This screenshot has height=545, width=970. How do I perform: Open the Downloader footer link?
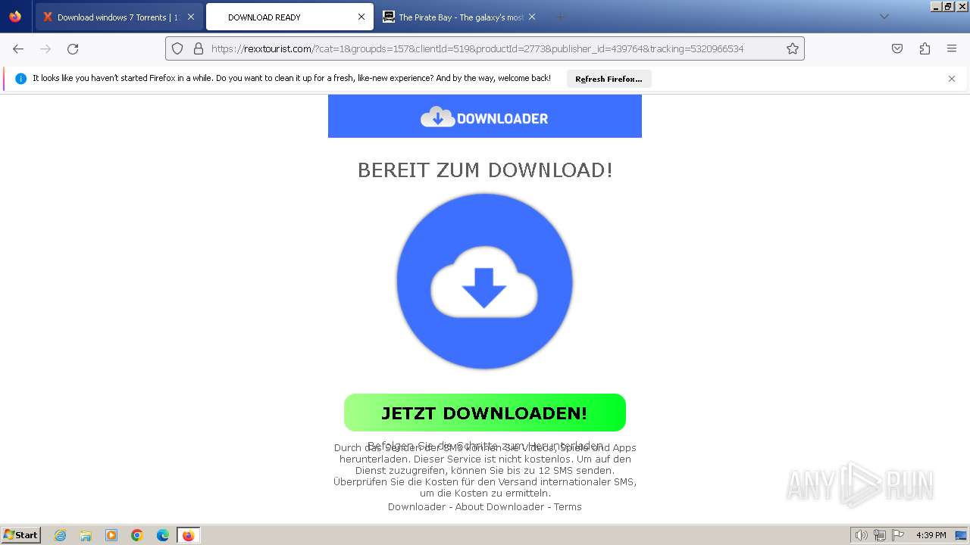pos(417,507)
